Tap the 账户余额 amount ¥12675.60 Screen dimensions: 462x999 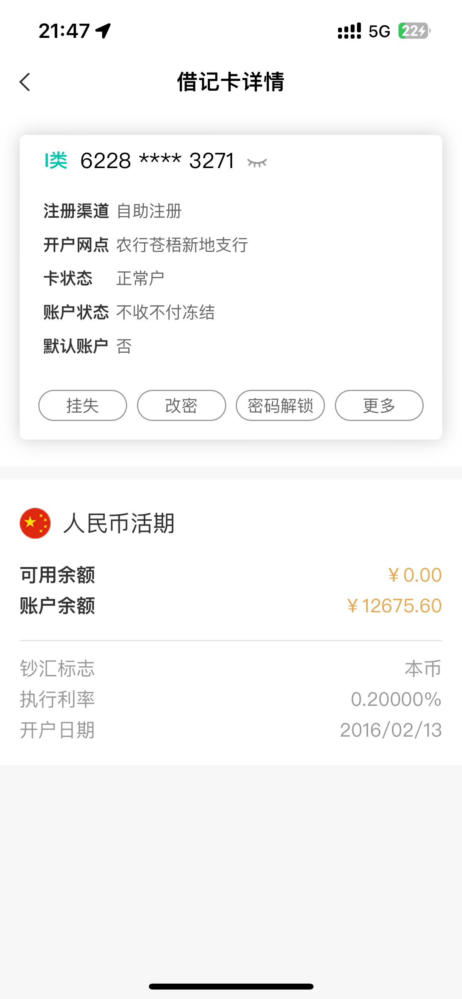[x=394, y=606]
